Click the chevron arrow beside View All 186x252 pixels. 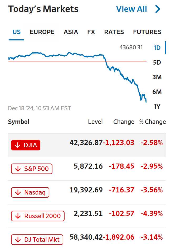pos(158,9)
